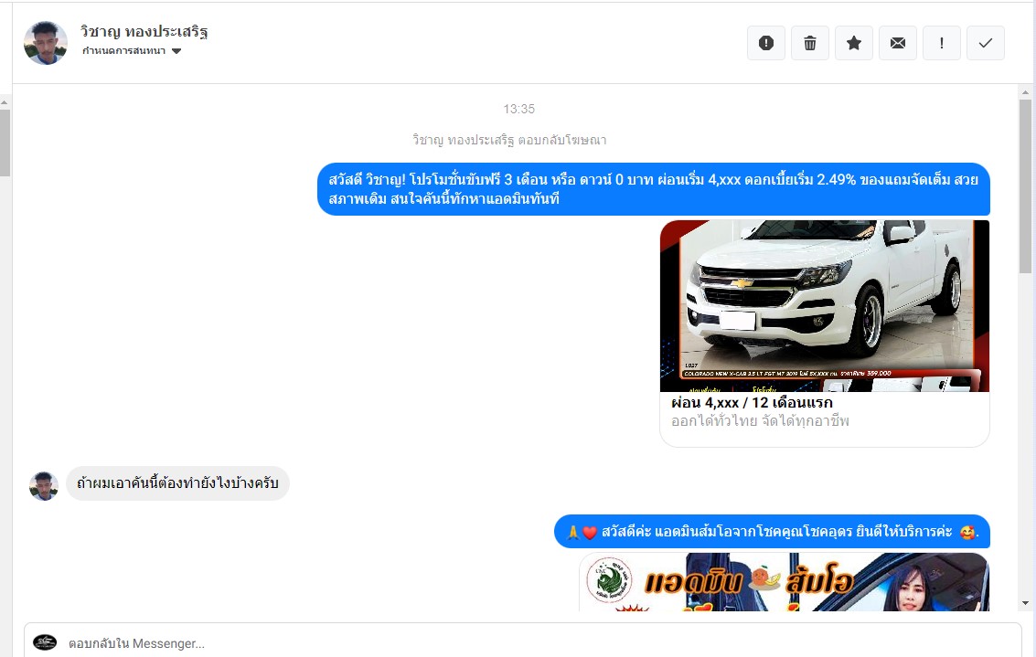
Task: Click the page avatar icon beside the reply box
Action: pyautogui.click(x=45, y=642)
